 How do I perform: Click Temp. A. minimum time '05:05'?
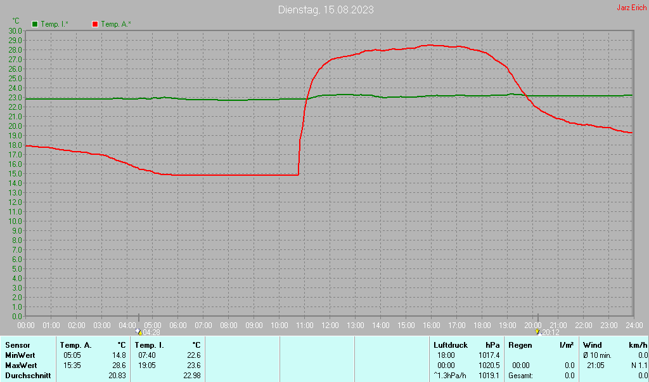[x=72, y=355]
